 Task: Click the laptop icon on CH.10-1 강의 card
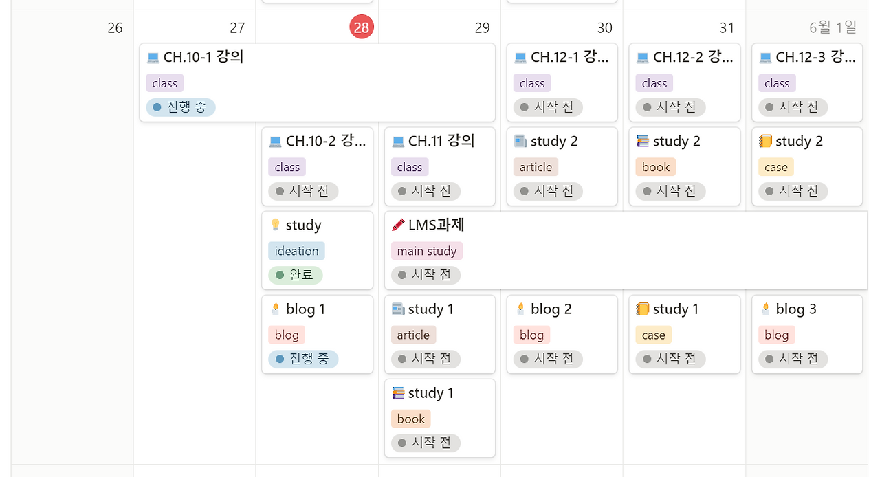coord(153,58)
